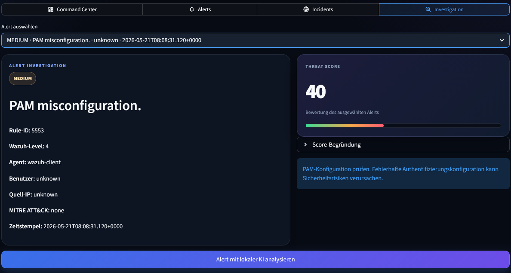Click the Investigation magnifier icon
The width and height of the screenshot is (511, 273).
pos(428,9)
